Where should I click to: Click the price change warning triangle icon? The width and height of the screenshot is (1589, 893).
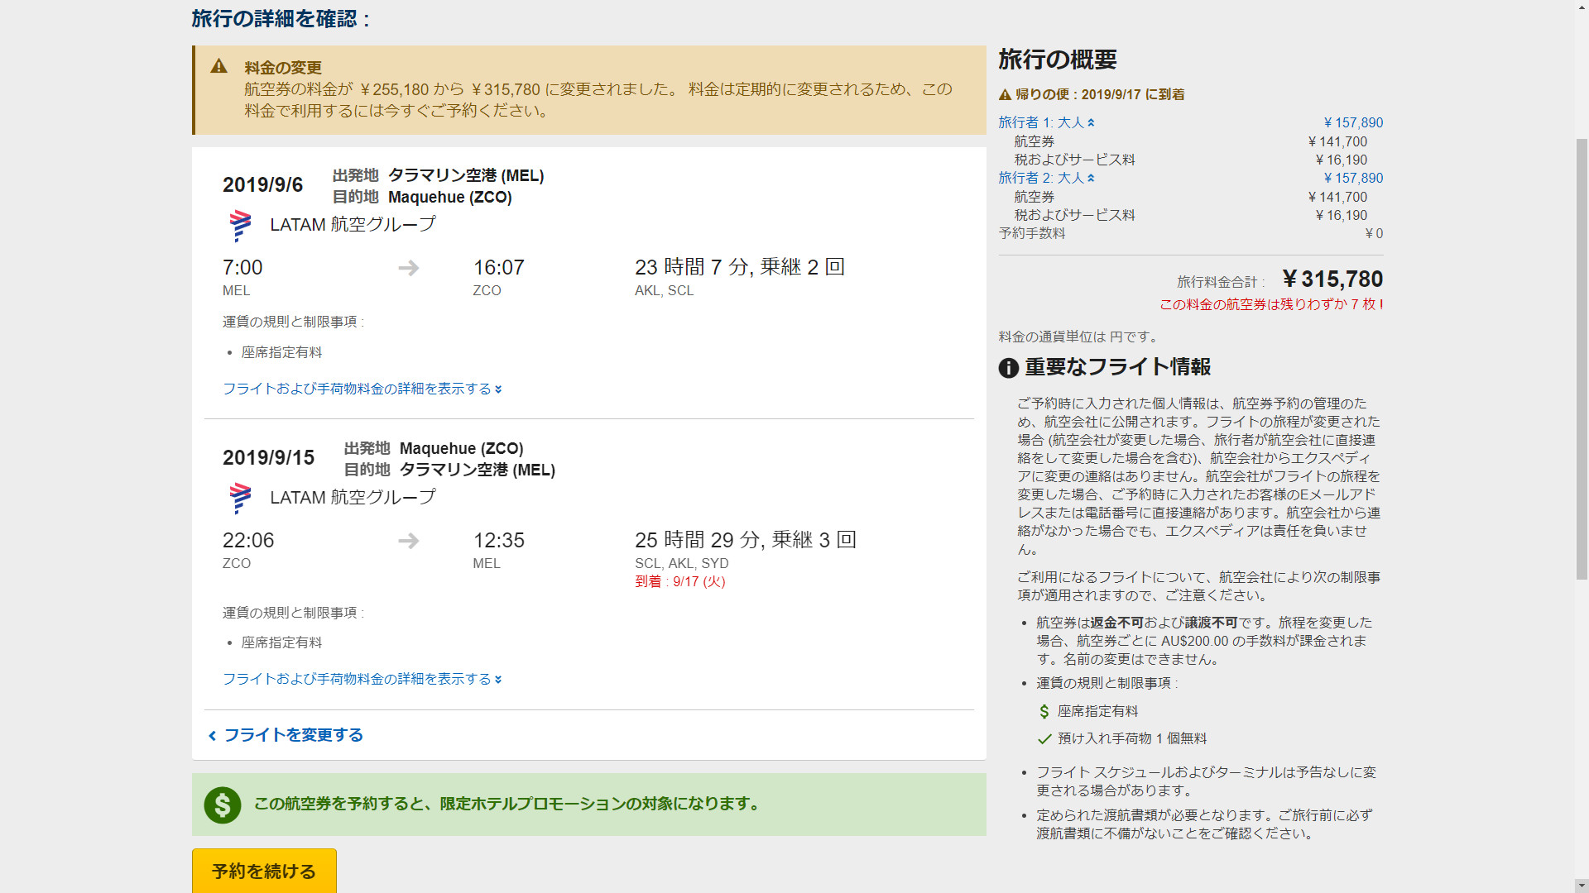[218, 66]
